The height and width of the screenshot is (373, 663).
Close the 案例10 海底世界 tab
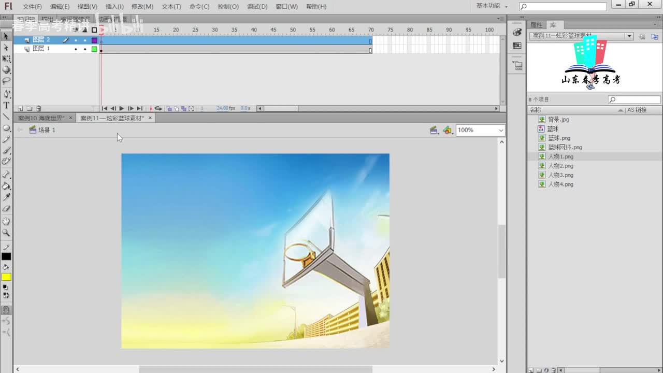[71, 118]
